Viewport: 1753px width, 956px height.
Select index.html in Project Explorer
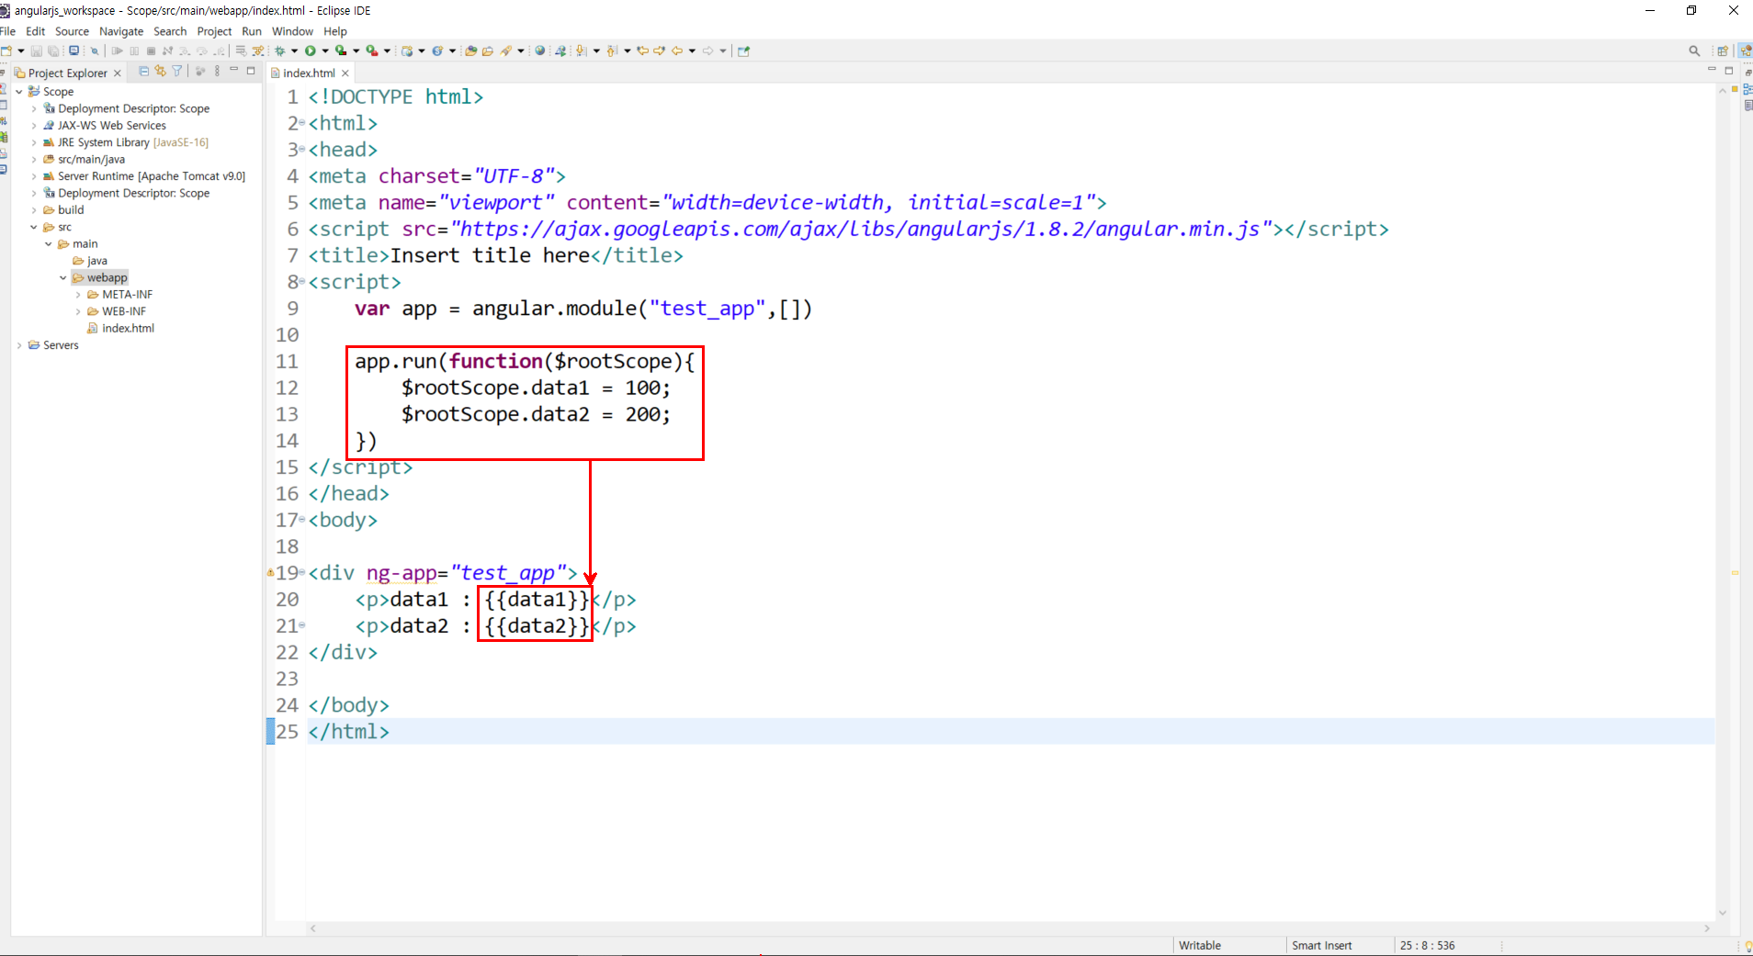pyautogui.click(x=128, y=328)
